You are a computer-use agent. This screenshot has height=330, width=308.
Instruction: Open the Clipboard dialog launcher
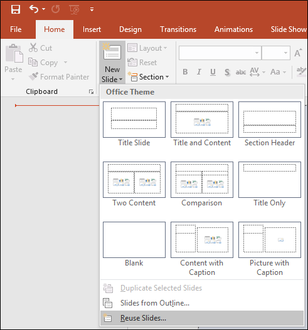(91, 92)
